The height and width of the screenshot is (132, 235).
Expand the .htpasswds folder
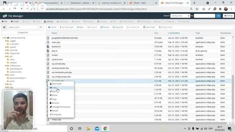6,53
